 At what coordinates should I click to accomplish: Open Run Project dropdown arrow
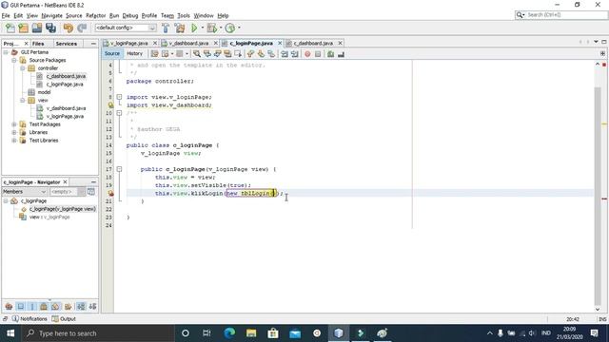202,28
